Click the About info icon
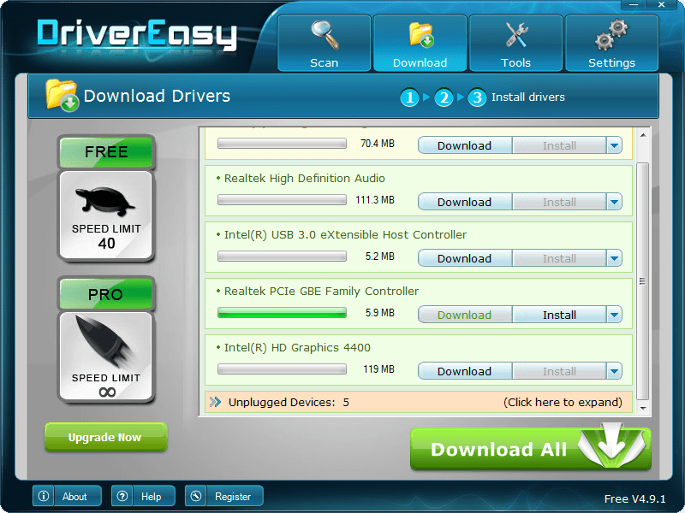 [44, 496]
